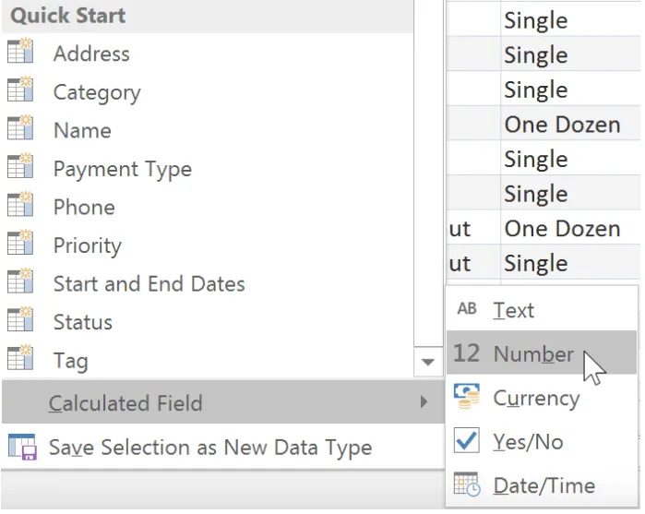
Task: Choose the Tag Quick Start field
Action: click(x=70, y=361)
